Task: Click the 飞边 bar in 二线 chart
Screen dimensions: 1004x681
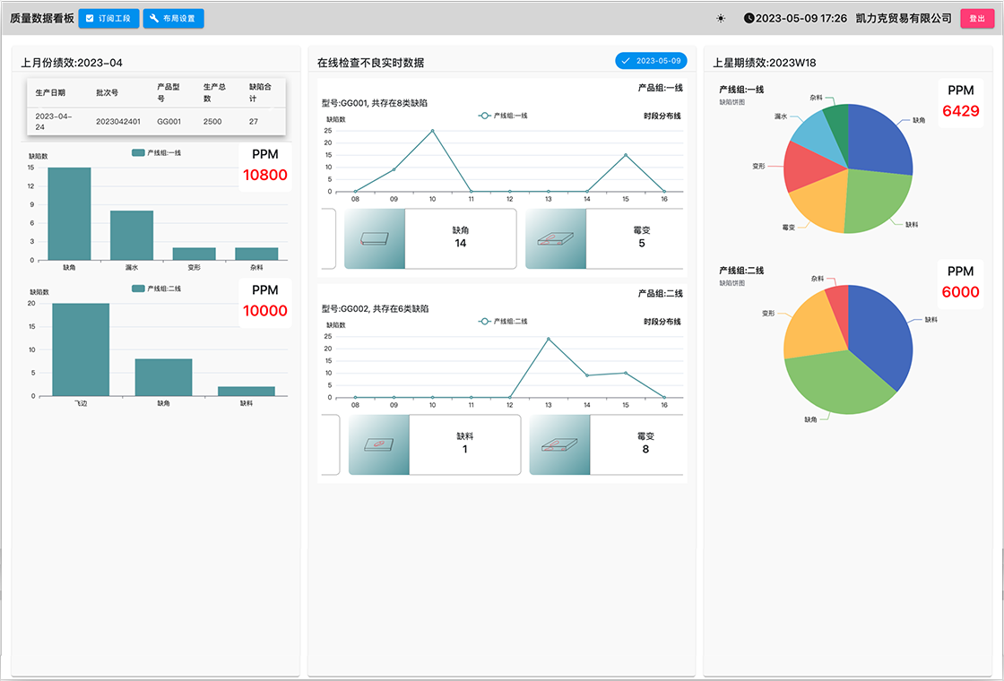Action: 81,349
